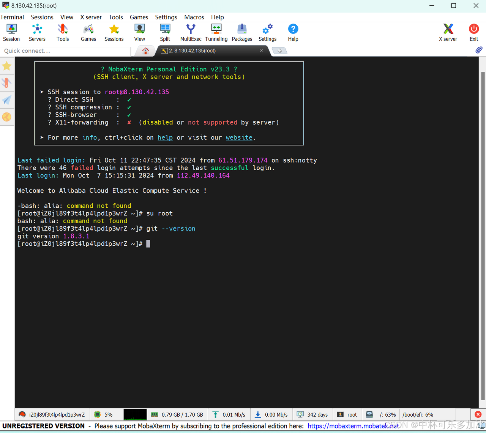Focus the Quick connect input field
Viewport: 486px width, 433px height.
point(66,51)
